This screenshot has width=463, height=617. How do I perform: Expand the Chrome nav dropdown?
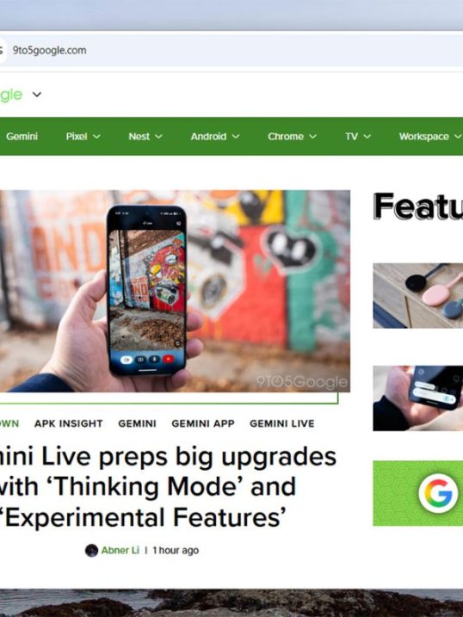click(292, 137)
